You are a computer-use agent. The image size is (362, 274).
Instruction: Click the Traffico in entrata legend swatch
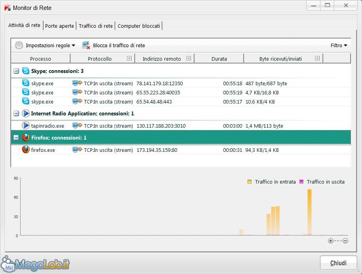(x=250, y=182)
